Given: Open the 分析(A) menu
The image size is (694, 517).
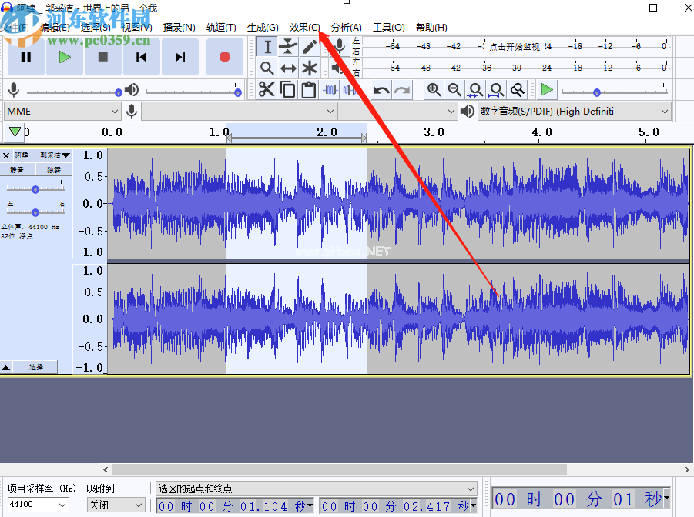Looking at the screenshot, I should (346, 28).
